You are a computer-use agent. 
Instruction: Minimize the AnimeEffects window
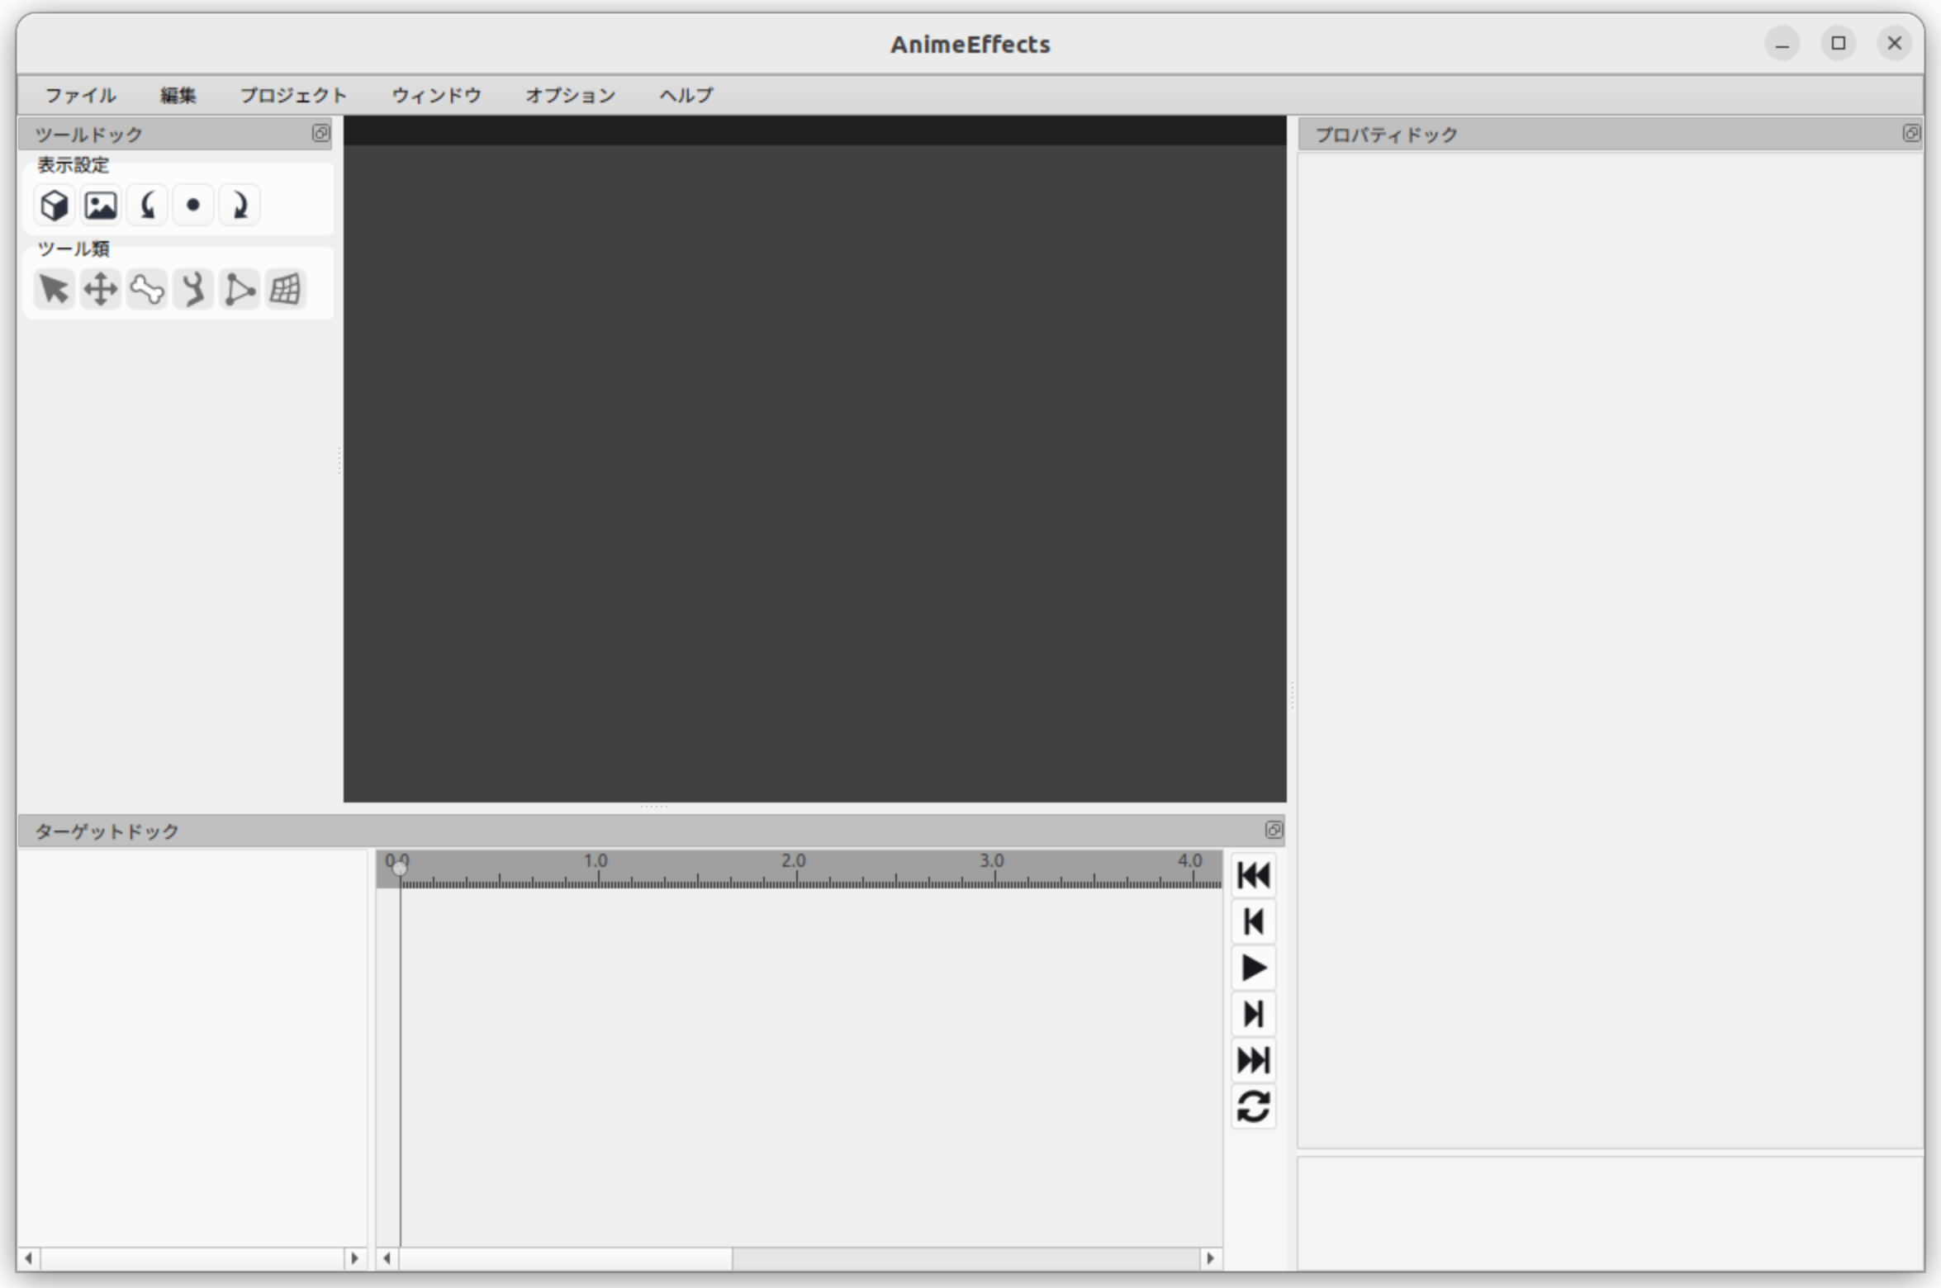[1782, 43]
